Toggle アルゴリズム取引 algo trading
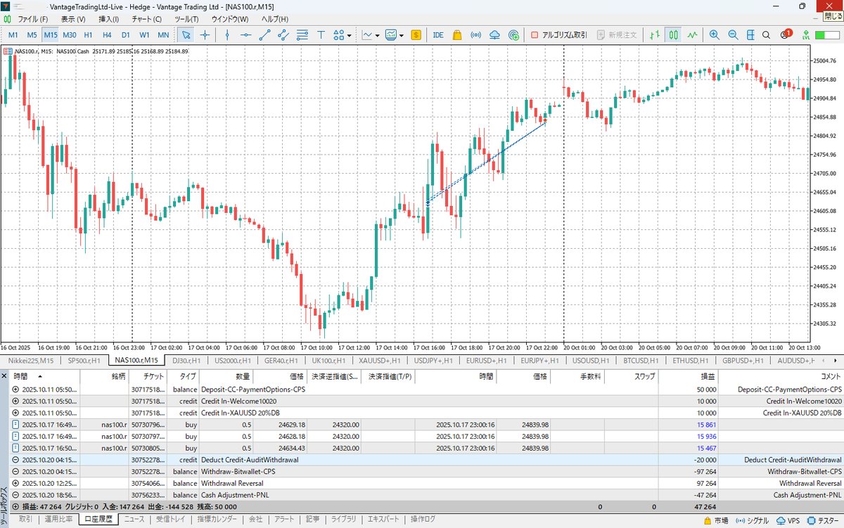This screenshot has height=528, width=844. pyautogui.click(x=559, y=34)
